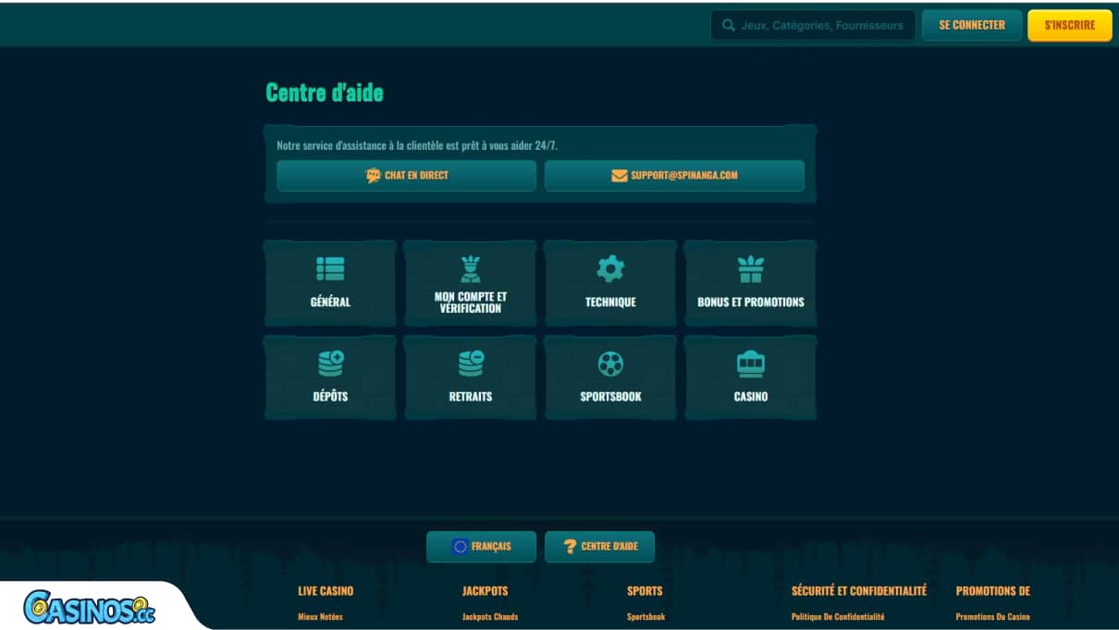Open the Français language selector

click(481, 547)
